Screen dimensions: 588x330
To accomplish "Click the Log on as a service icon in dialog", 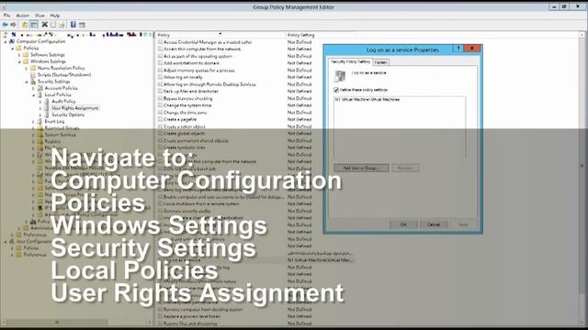I will 340,76.
